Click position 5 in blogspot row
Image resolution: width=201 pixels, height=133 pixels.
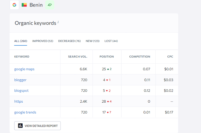[x=104, y=91]
